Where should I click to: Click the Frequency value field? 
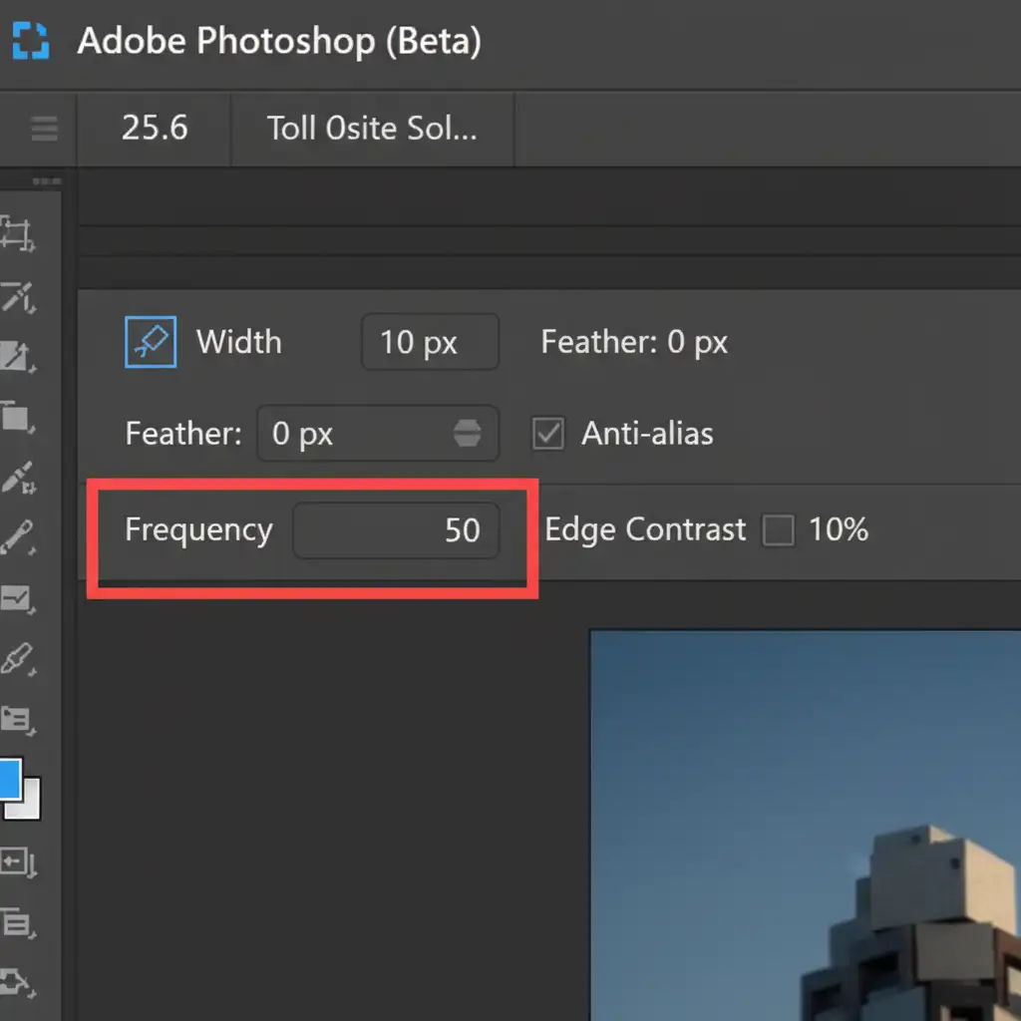[x=396, y=530]
